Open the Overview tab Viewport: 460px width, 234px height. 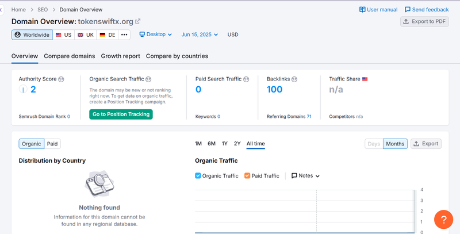(25, 56)
